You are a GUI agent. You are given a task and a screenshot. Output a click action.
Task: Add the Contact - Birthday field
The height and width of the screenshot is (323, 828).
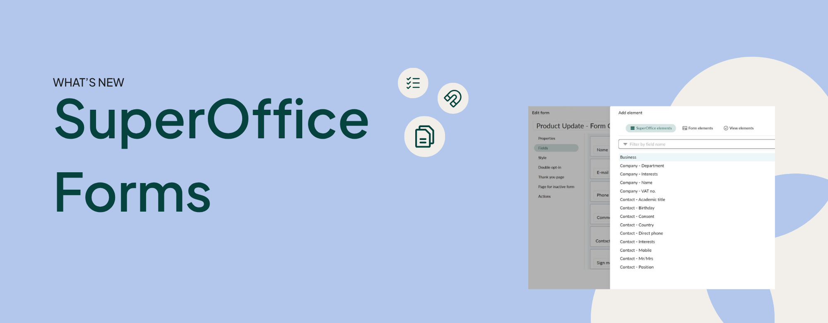coord(637,208)
